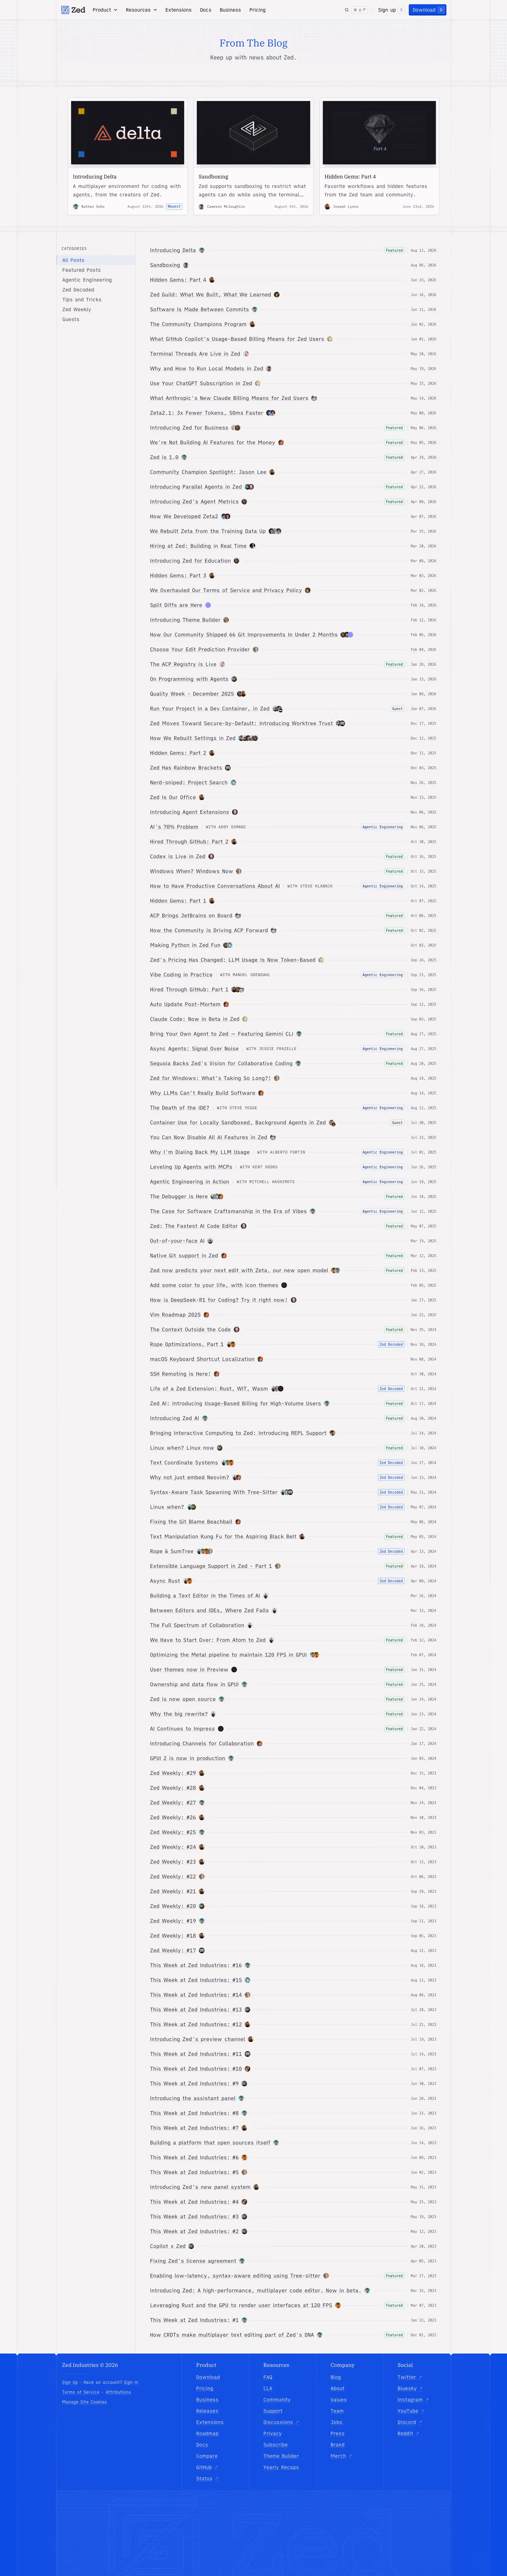Viewport: 507px width, 2576px height.
Task: Click the blue Download button
Action: [x=427, y=10]
